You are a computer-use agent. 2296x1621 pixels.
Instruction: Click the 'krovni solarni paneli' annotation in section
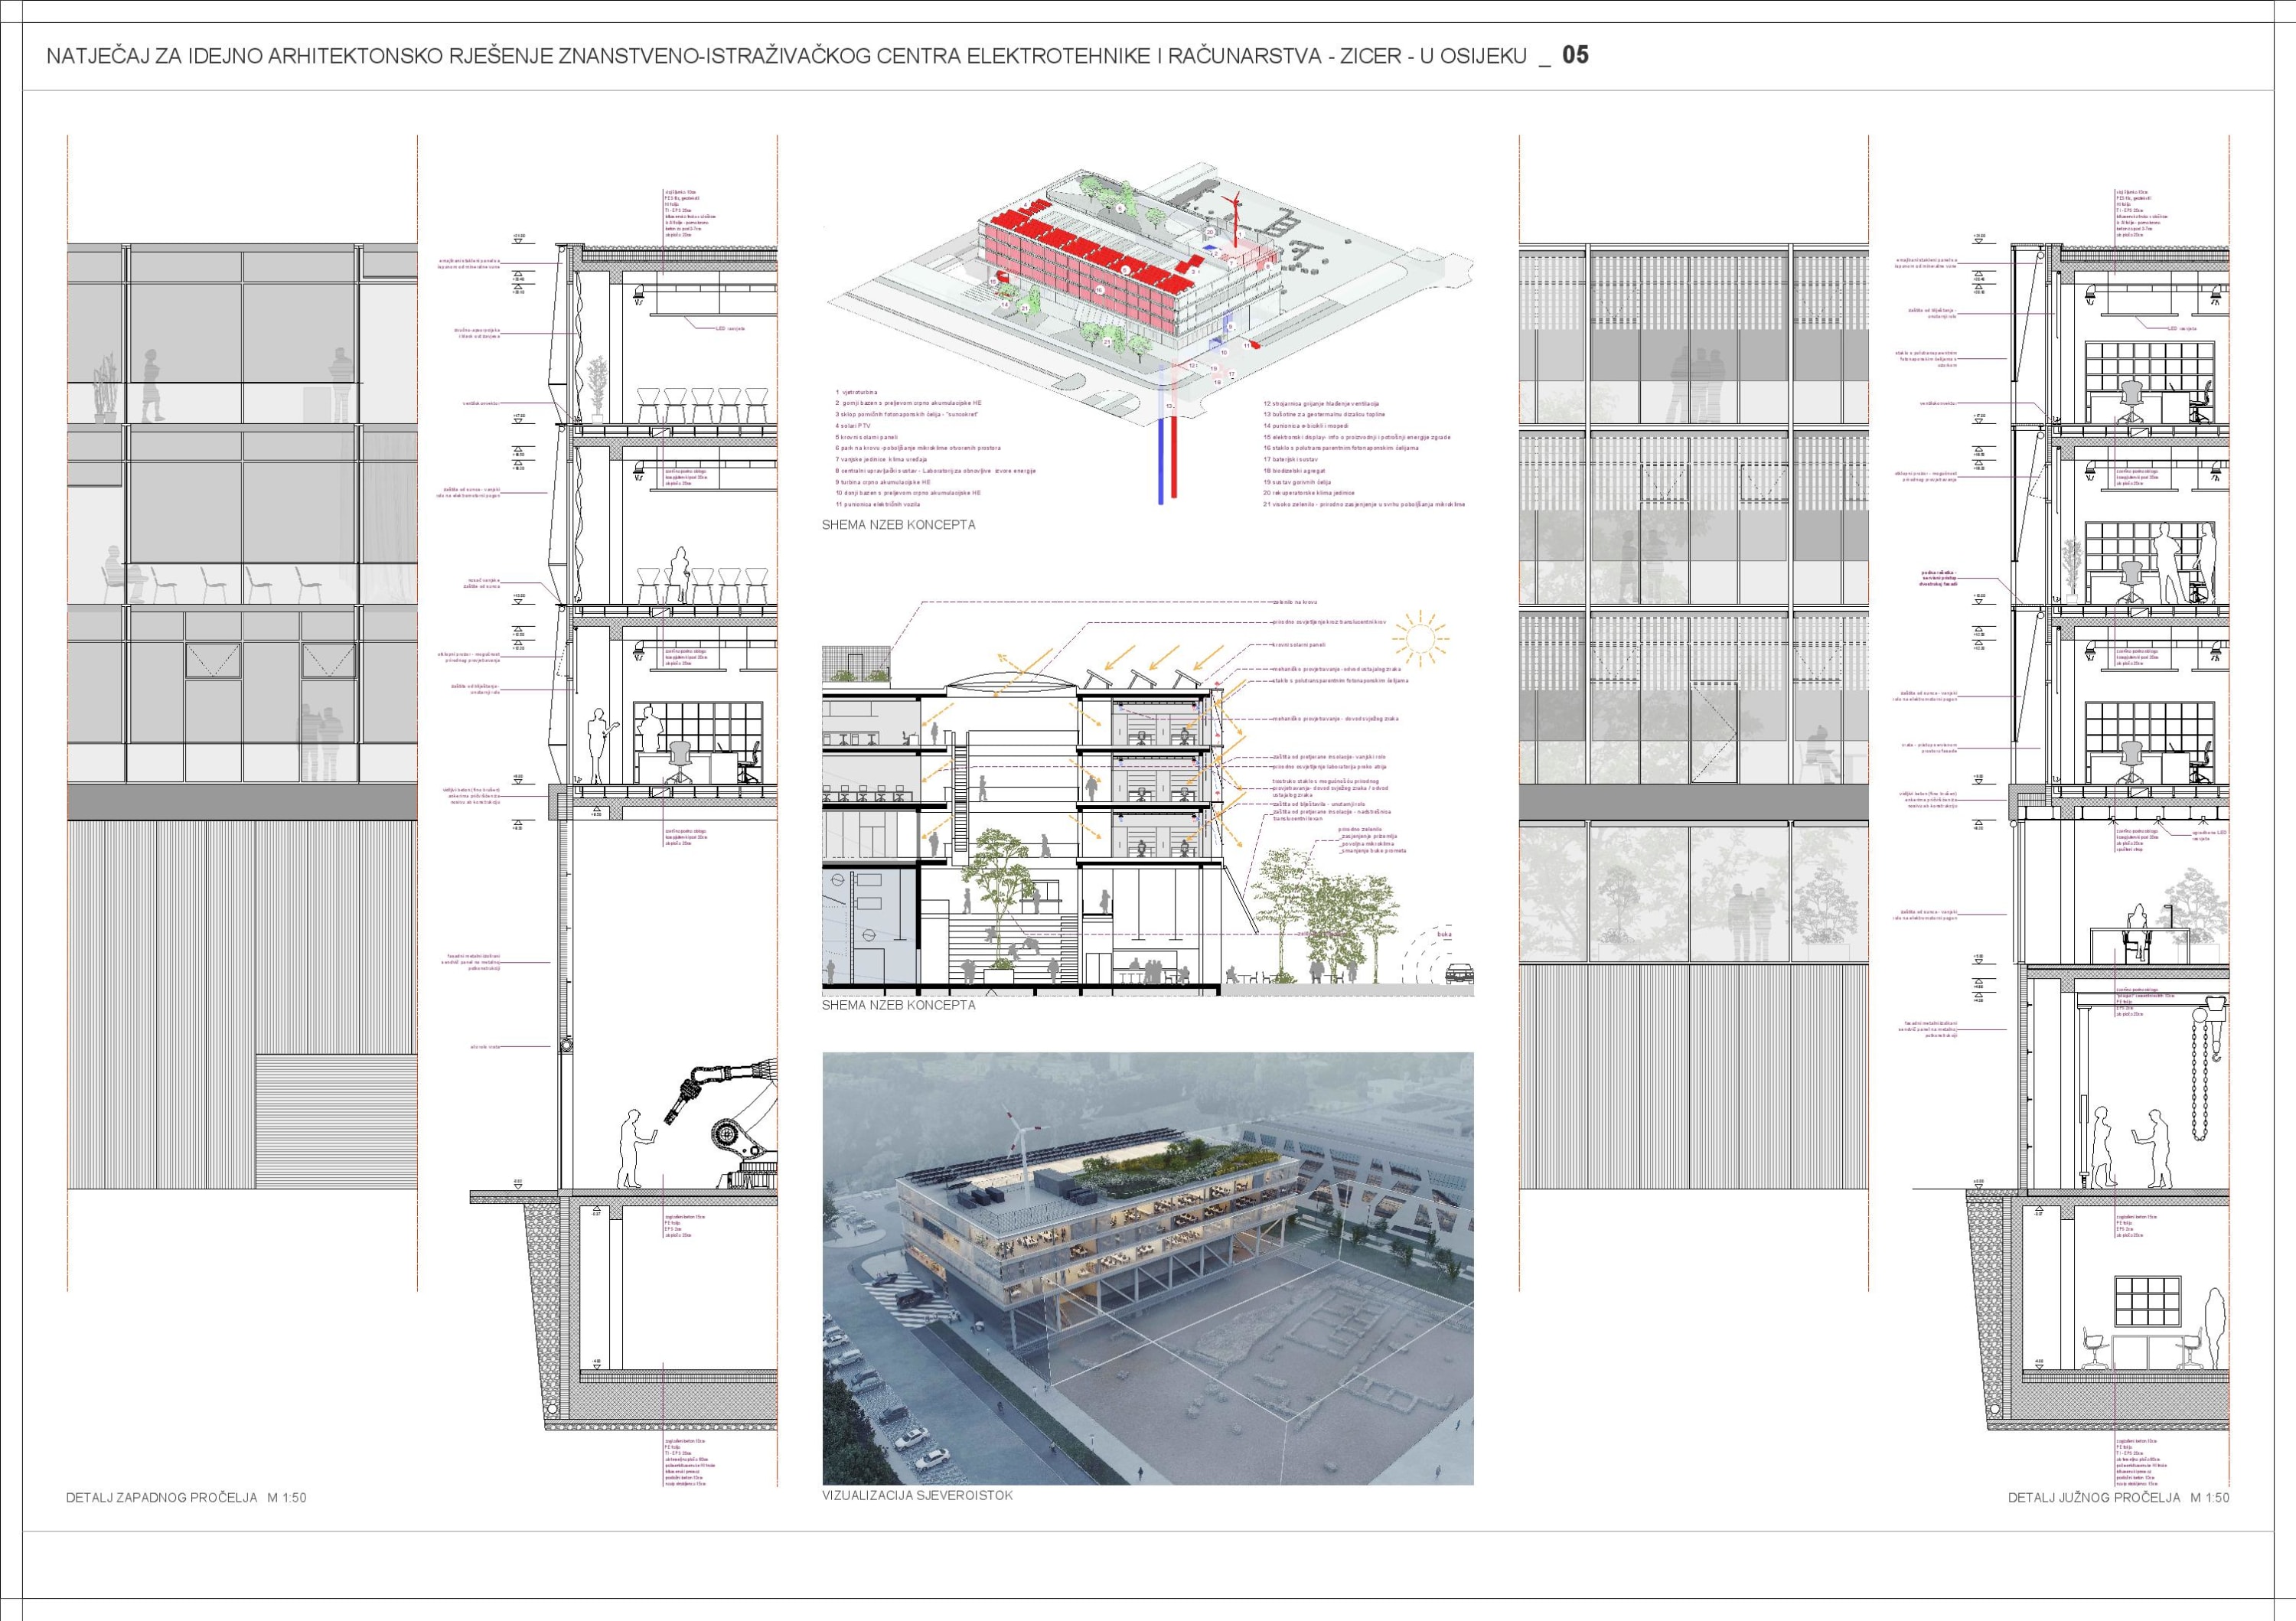[1298, 645]
